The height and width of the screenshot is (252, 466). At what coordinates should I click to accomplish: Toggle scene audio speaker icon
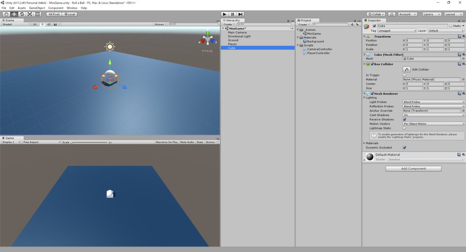point(49,25)
